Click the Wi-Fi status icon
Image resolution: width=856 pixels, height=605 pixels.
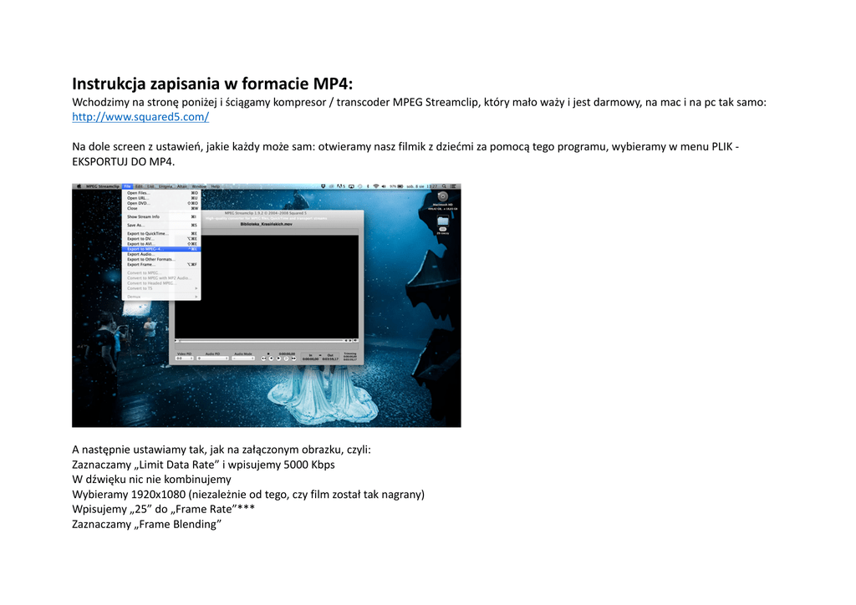375,186
